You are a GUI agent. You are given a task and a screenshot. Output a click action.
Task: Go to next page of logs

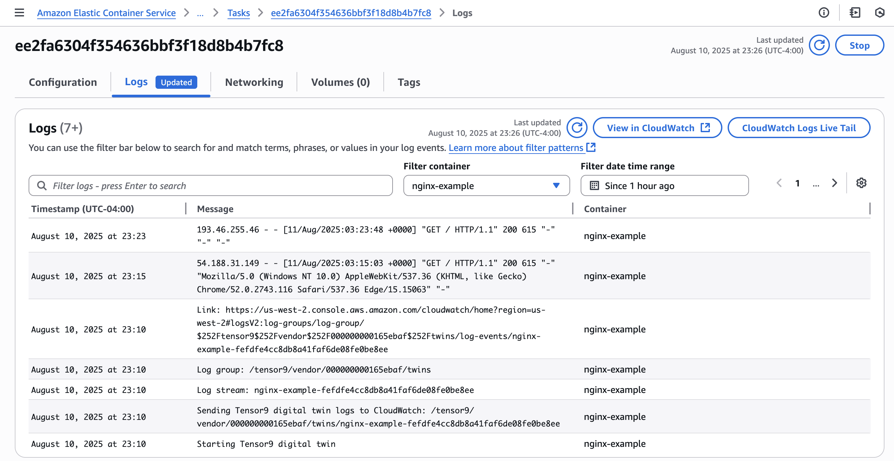(834, 183)
